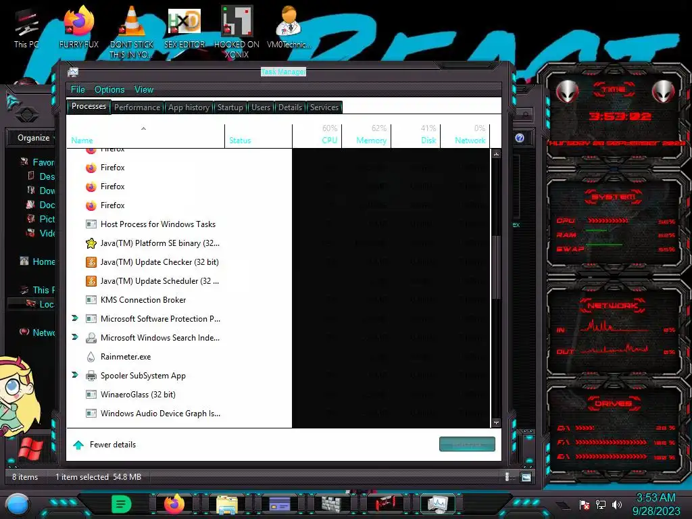692x519 pixels.
Task: Click the sort arrow above Name column
Action: pos(143,128)
